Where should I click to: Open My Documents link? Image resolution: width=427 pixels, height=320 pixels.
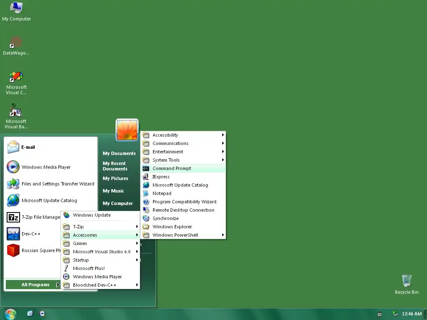coord(119,153)
